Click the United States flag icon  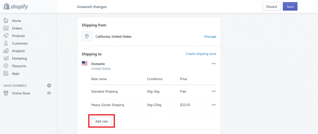[85, 63]
